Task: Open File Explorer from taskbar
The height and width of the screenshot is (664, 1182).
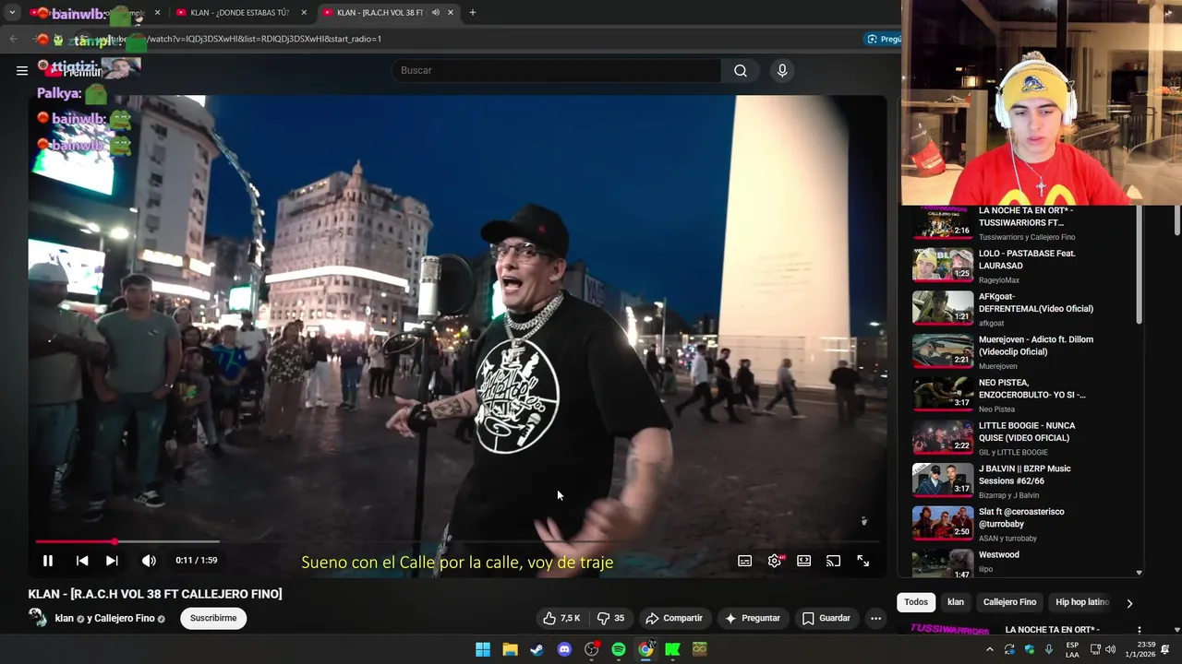Action: [x=510, y=649]
